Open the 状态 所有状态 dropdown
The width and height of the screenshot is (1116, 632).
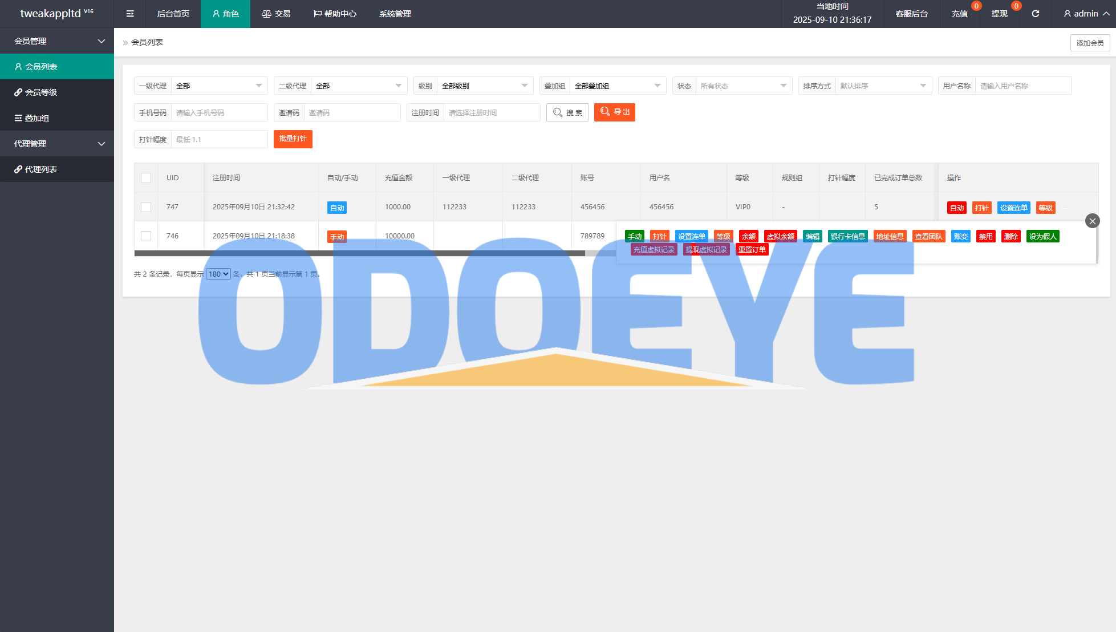coord(743,86)
